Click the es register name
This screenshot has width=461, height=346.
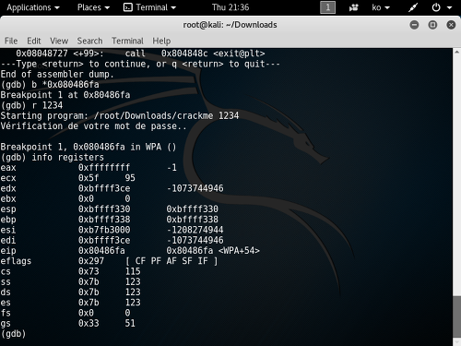(x=6, y=303)
